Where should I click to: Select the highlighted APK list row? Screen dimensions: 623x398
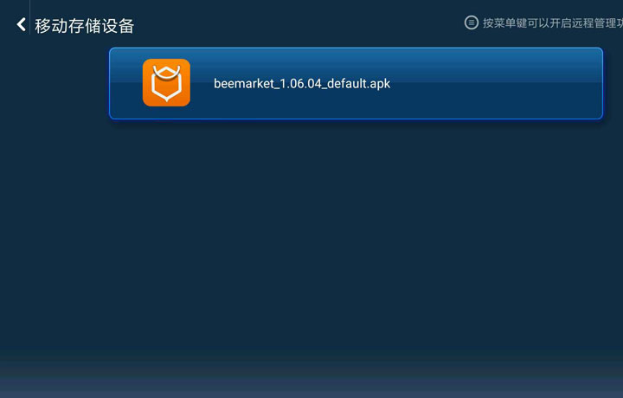356,83
